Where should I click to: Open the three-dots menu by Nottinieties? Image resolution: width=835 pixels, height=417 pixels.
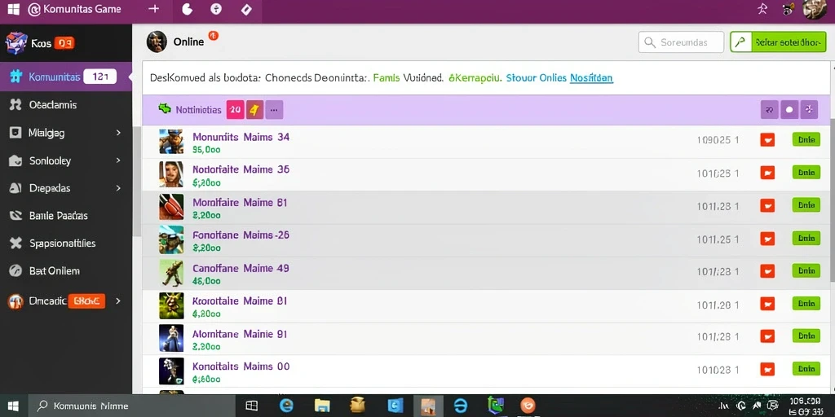(x=274, y=110)
